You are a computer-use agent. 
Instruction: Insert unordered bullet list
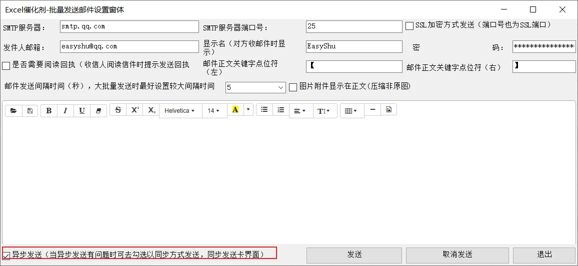coord(264,109)
